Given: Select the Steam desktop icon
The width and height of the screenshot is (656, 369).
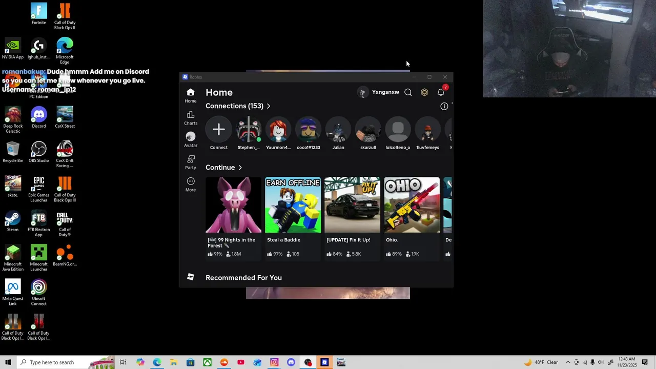Looking at the screenshot, I should point(13,221).
